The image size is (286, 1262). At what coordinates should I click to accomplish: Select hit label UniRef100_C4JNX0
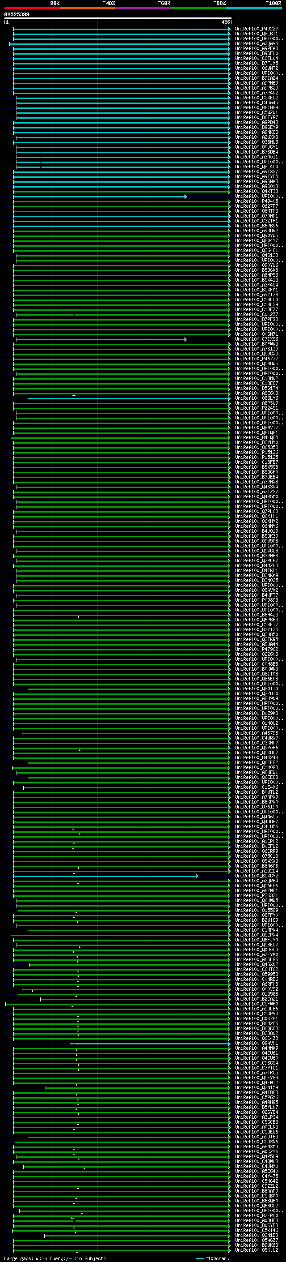tap(257, 1166)
